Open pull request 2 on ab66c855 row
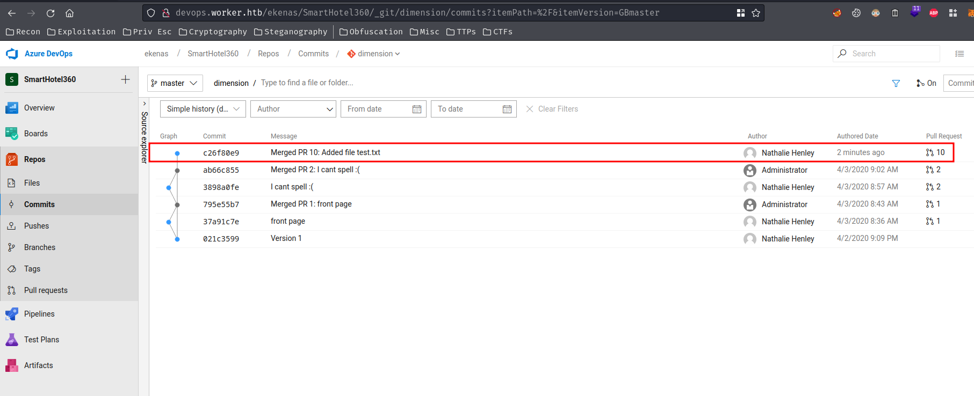 click(933, 170)
